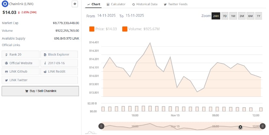Set chart zoom to 7D
This screenshot has height=135, width=269.
225,16
